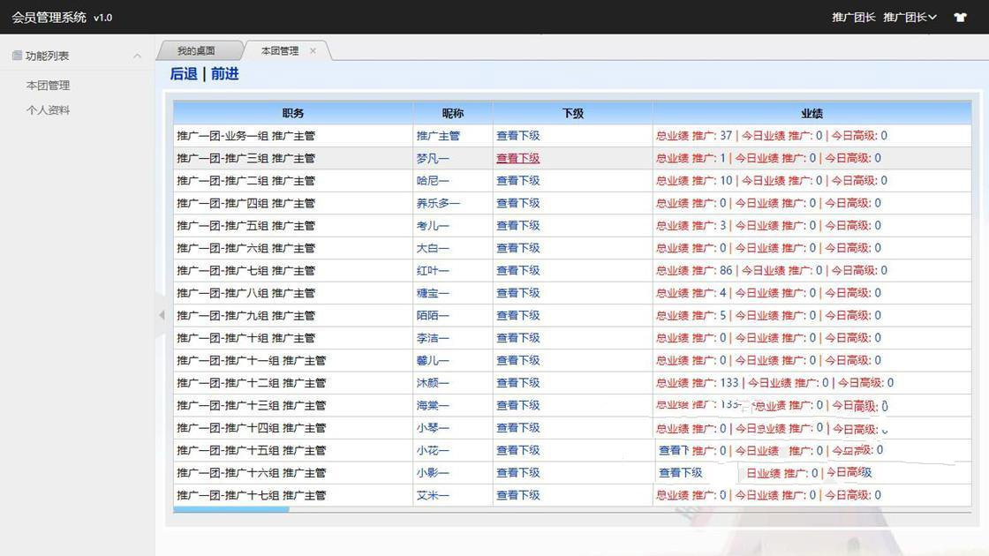Click the nickname 小琴一
989x556 pixels.
click(433, 427)
